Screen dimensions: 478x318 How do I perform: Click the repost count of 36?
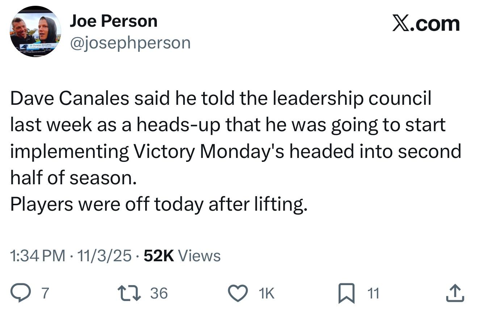(159, 293)
